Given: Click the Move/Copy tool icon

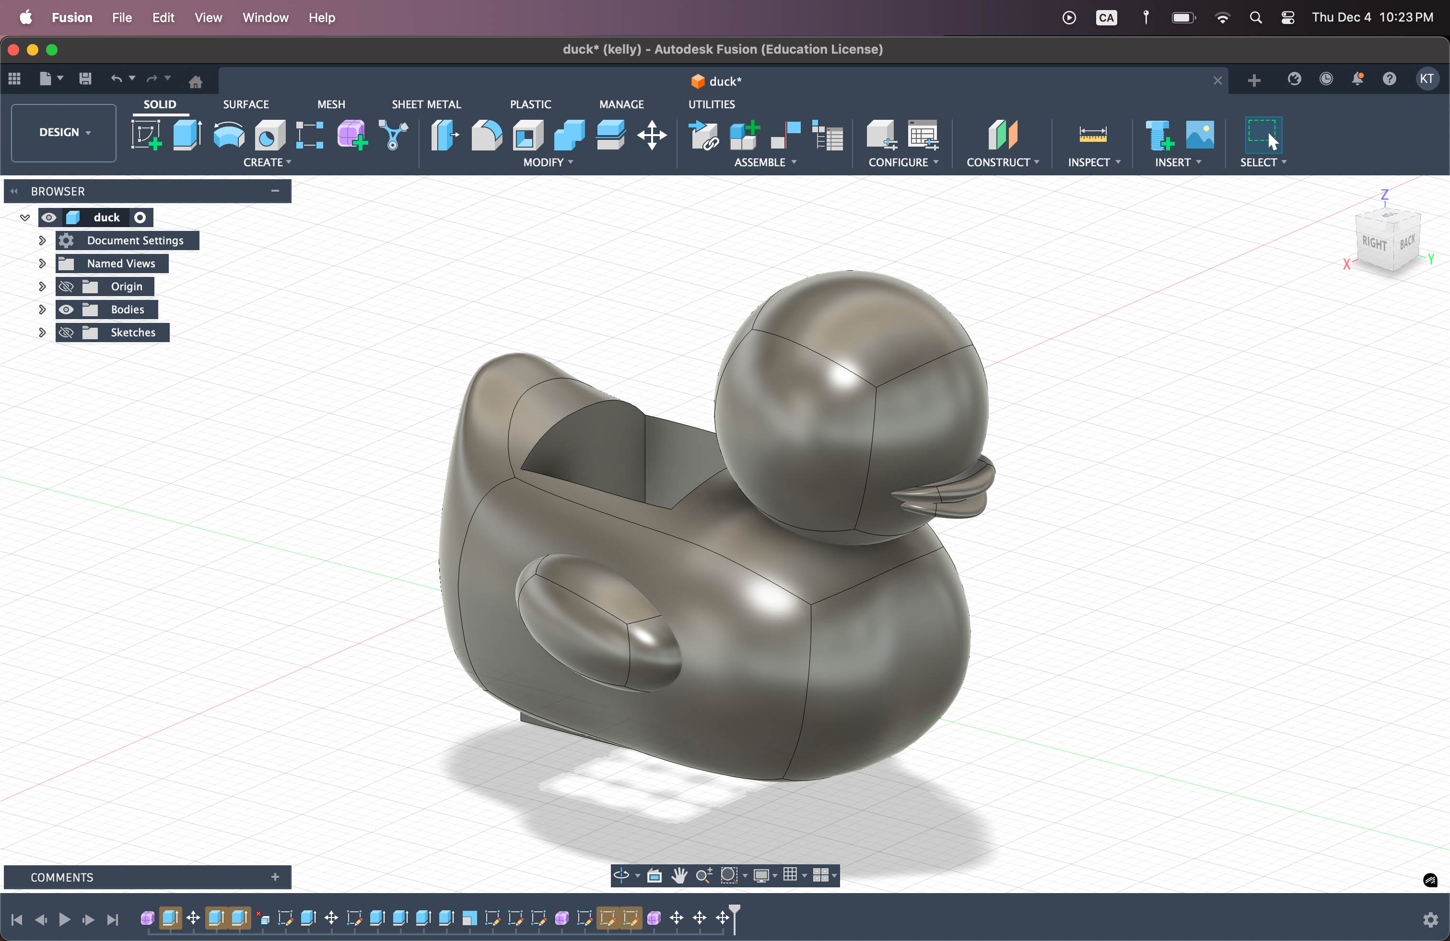Looking at the screenshot, I should [652, 135].
